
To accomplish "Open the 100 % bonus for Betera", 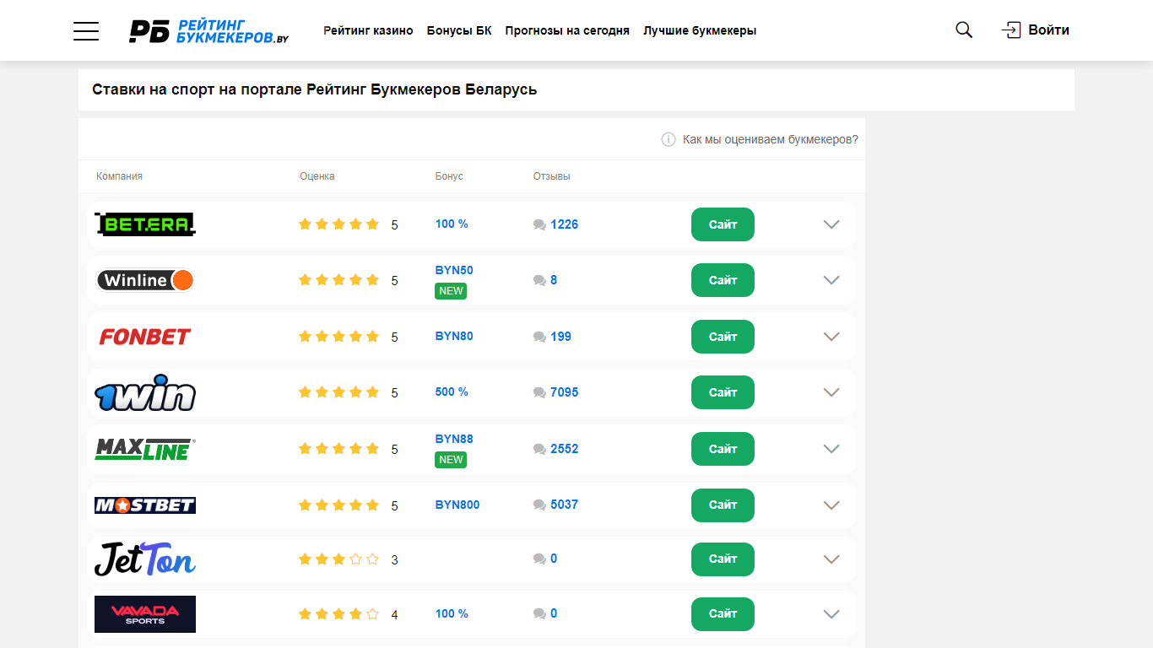I will pos(452,224).
